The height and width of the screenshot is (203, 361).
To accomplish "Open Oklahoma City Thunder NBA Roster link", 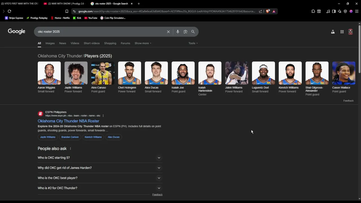I will [x=69, y=121].
